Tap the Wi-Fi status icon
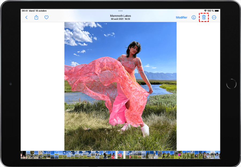Screen dimensions: 241x167 point(205,11)
